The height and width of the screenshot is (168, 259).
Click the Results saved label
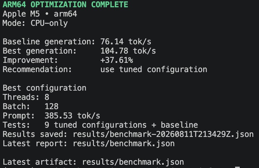(35, 134)
